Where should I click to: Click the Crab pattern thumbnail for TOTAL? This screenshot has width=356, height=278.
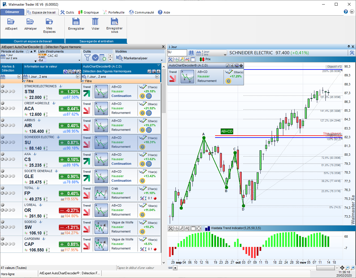[101, 193]
